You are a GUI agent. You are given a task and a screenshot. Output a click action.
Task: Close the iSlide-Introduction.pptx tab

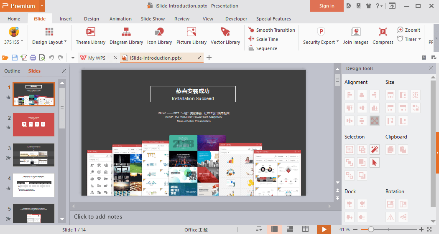(x=199, y=58)
